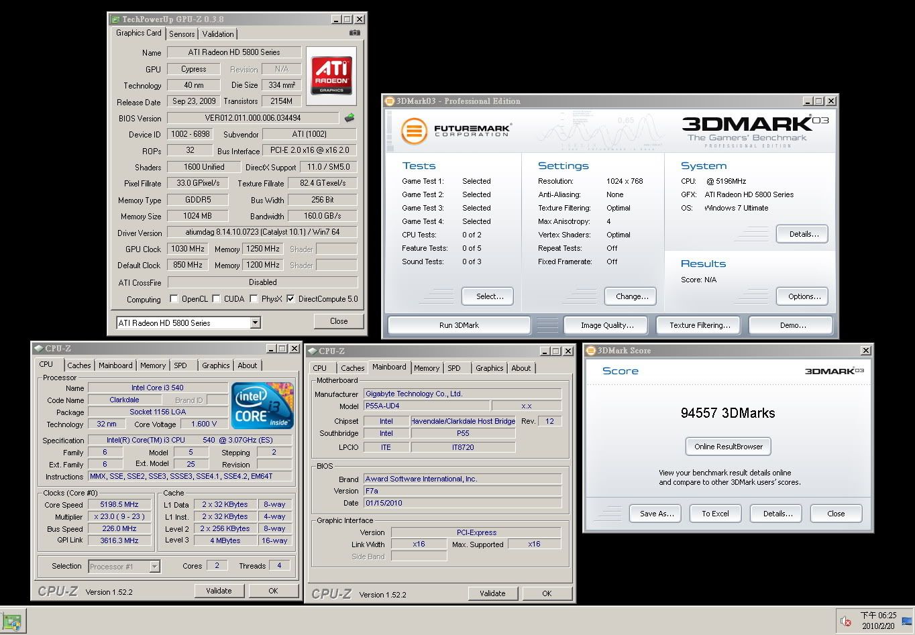Open the Caches tab in left CPU-Z window
Image resolution: width=915 pixels, height=635 pixels.
[78, 365]
